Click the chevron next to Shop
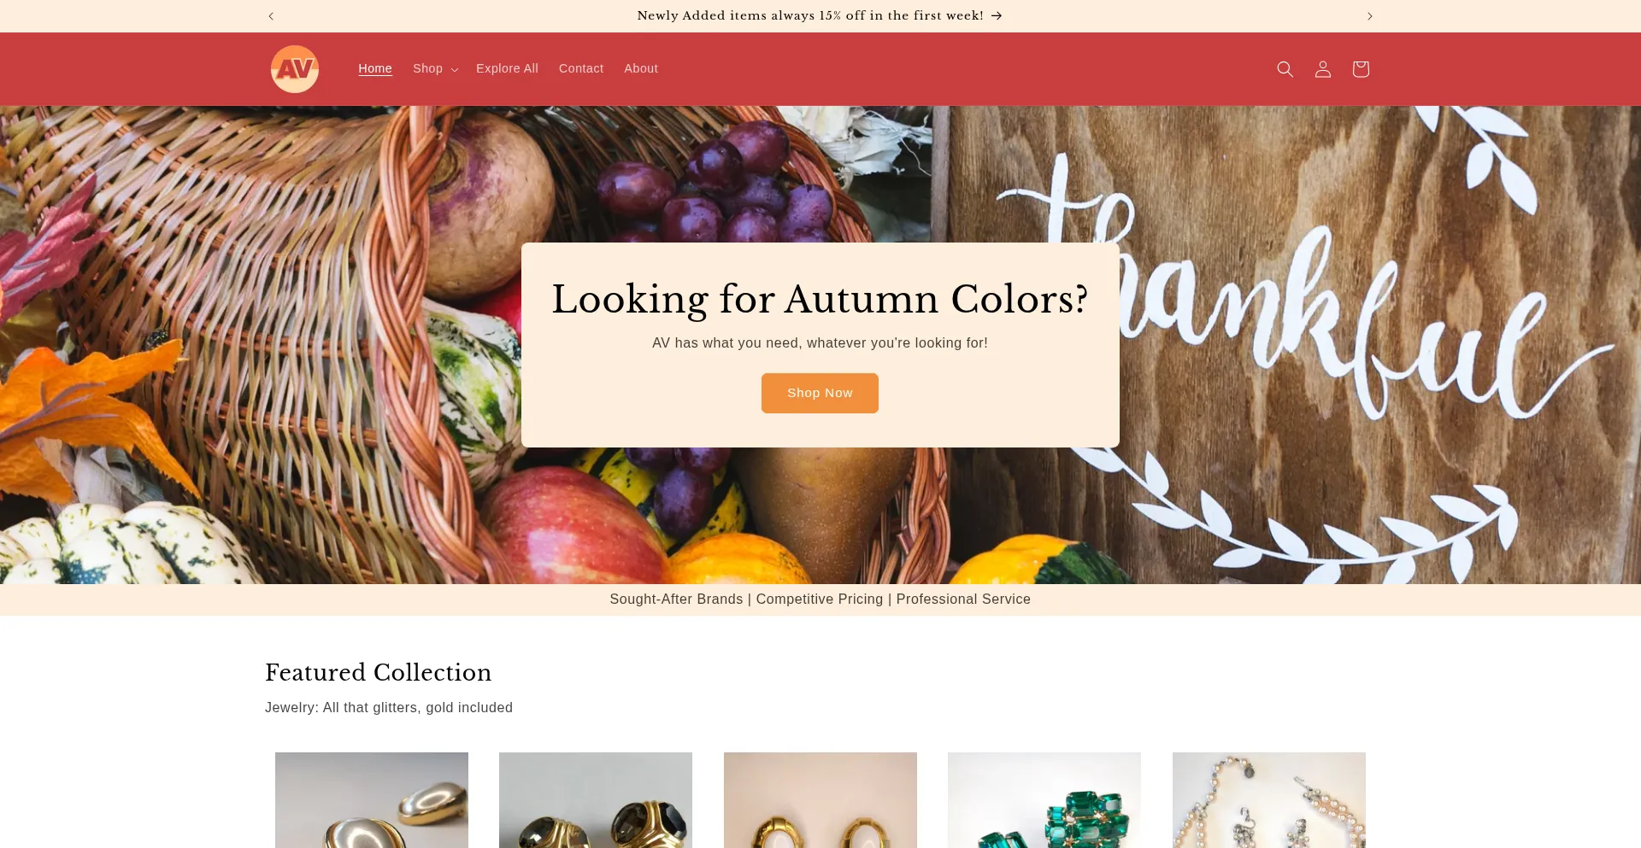This screenshot has width=1641, height=848. 455,70
